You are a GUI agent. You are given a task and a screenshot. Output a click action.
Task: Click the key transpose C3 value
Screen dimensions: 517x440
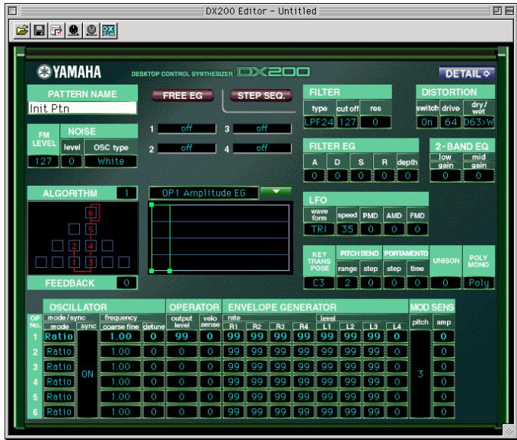[x=319, y=282]
